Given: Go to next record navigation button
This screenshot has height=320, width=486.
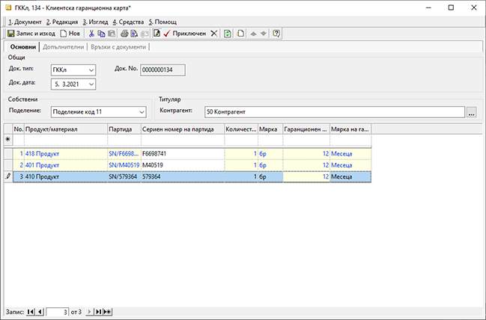Looking at the screenshot, I should (x=89, y=312).
